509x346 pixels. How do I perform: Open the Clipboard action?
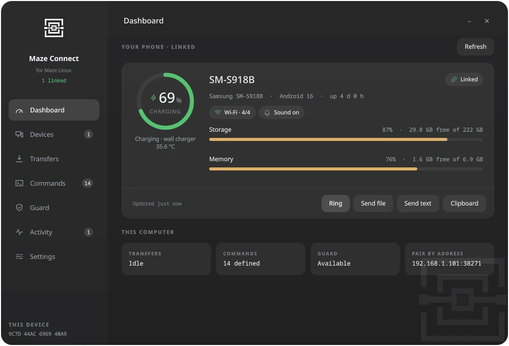tap(464, 204)
